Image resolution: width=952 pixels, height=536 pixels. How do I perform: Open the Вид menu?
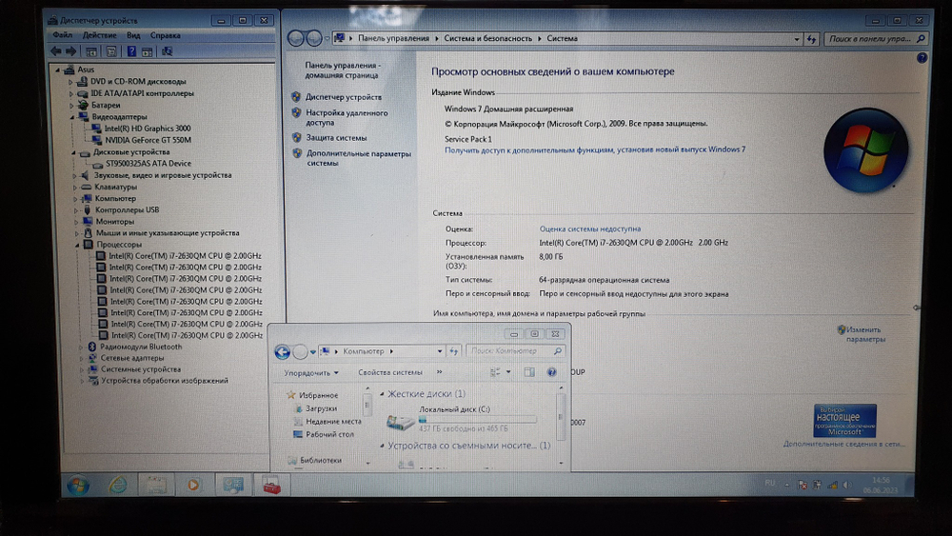[x=133, y=35]
